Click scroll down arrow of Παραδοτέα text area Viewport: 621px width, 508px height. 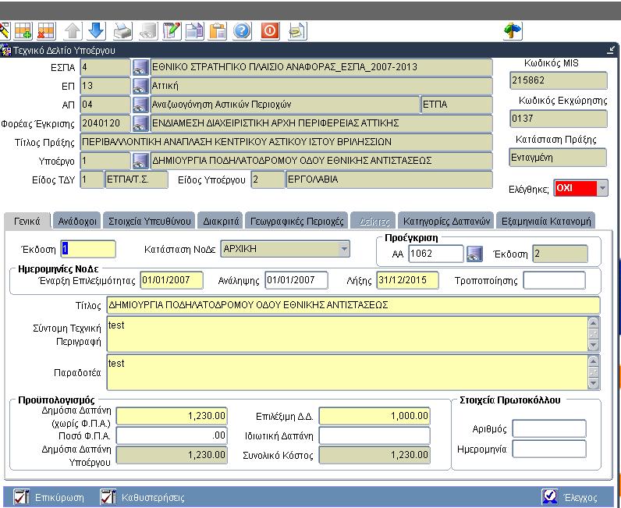593,383
